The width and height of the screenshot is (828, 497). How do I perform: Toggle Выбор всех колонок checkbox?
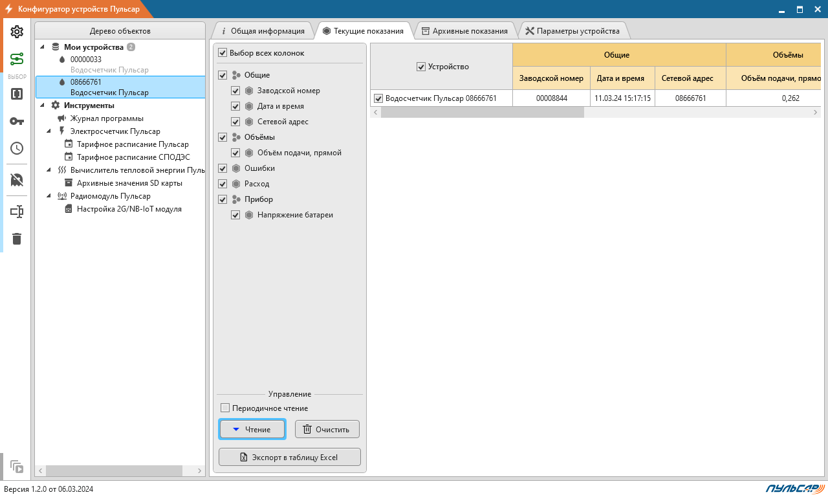[x=223, y=53]
